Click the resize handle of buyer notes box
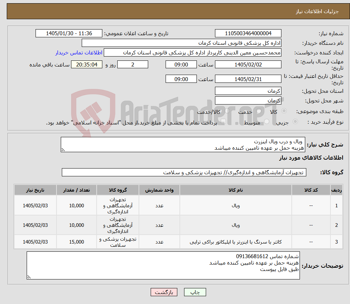Viewport: 350px width, 304px height. pyautogui.click(x=29, y=277)
